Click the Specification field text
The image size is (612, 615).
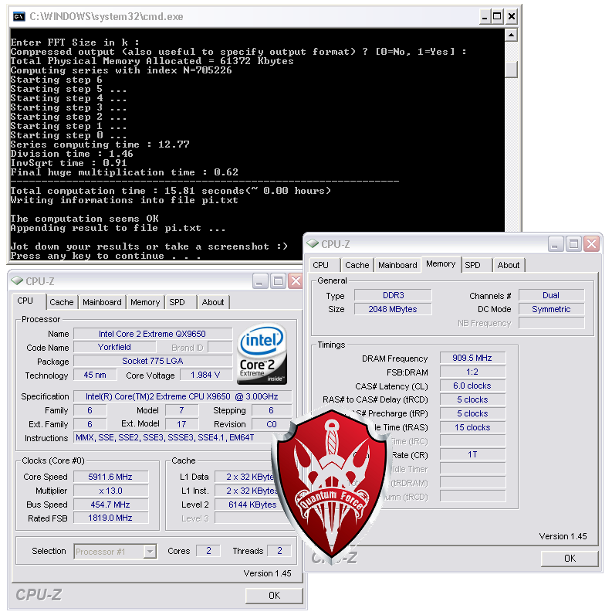(182, 396)
